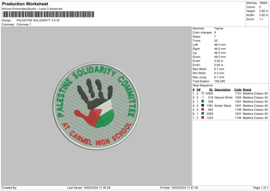Select the Min Stitch value 0.3 mm
Screen dimensions: 270x191
coord(219,73)
